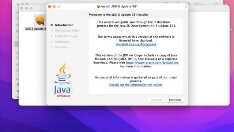234x132 pixels.
Task: Click the JDK 8 Update file label
Action: pos(35,29)
